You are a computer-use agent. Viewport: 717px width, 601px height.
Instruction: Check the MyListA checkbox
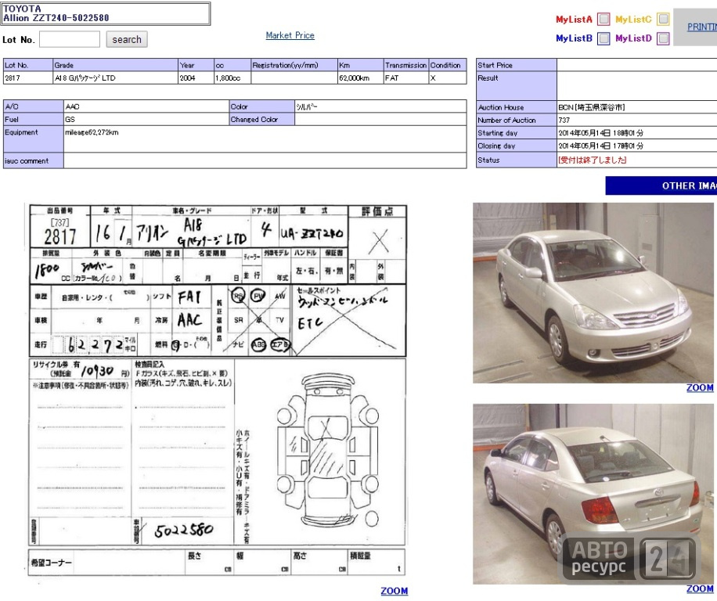tap(604, 20)
